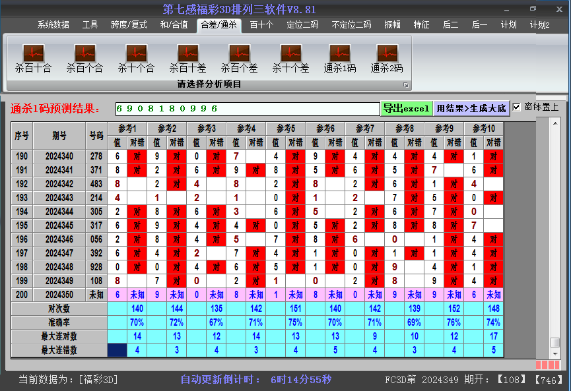Click the 对次数 row label

click(59, 309)
